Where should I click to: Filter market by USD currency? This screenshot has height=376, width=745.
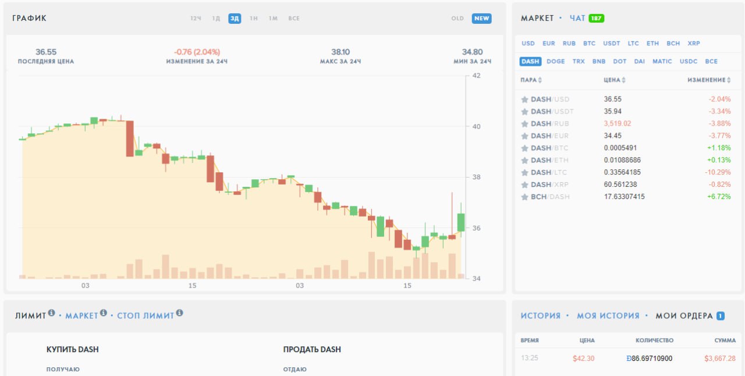[x=528, y=44]
